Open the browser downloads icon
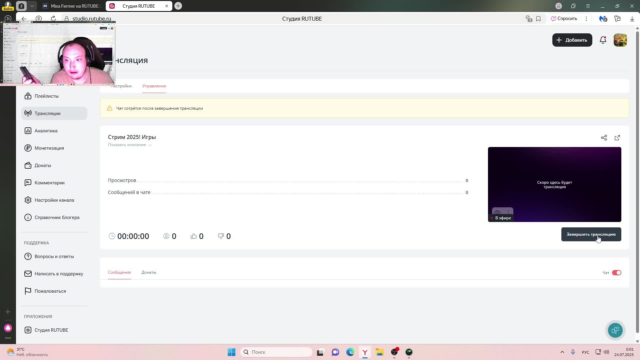 click(632, 19)
